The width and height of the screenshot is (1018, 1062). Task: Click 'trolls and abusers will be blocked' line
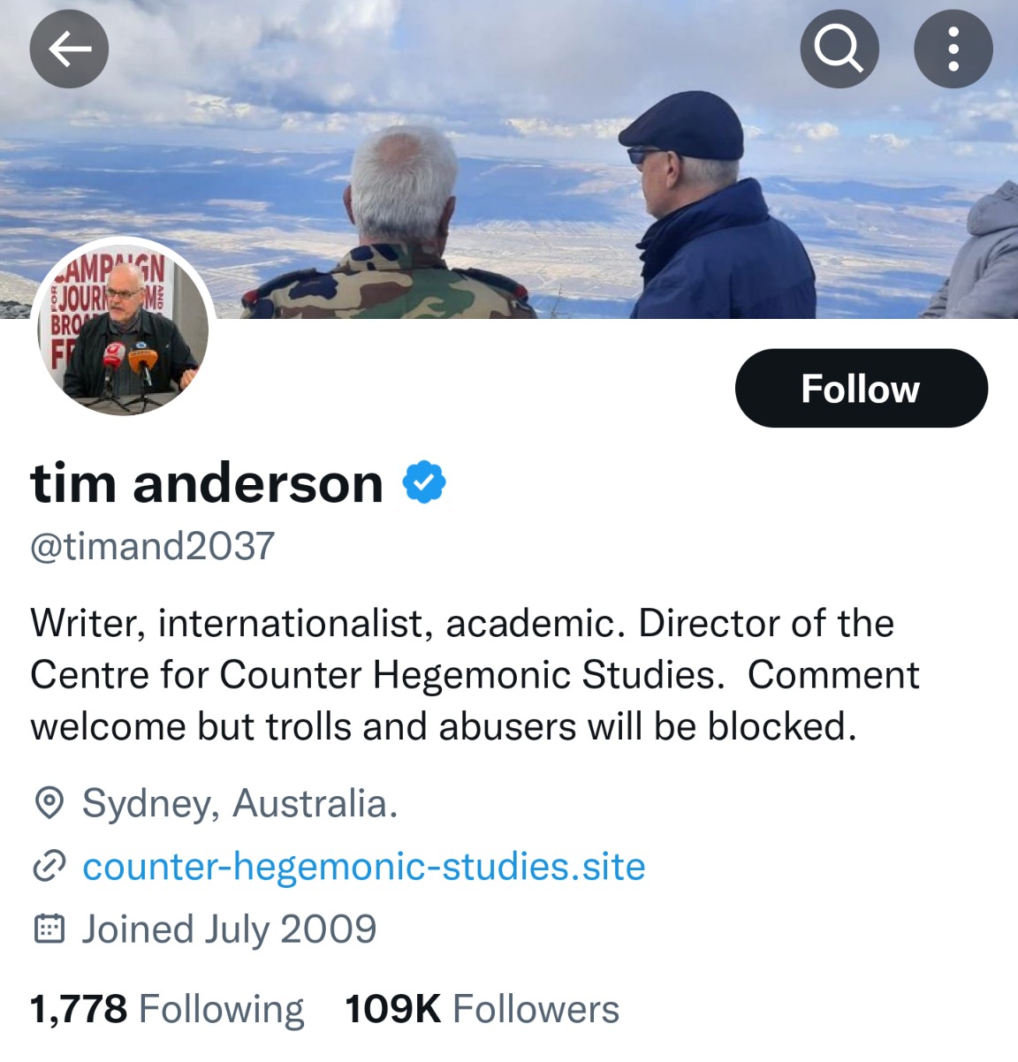561,727
